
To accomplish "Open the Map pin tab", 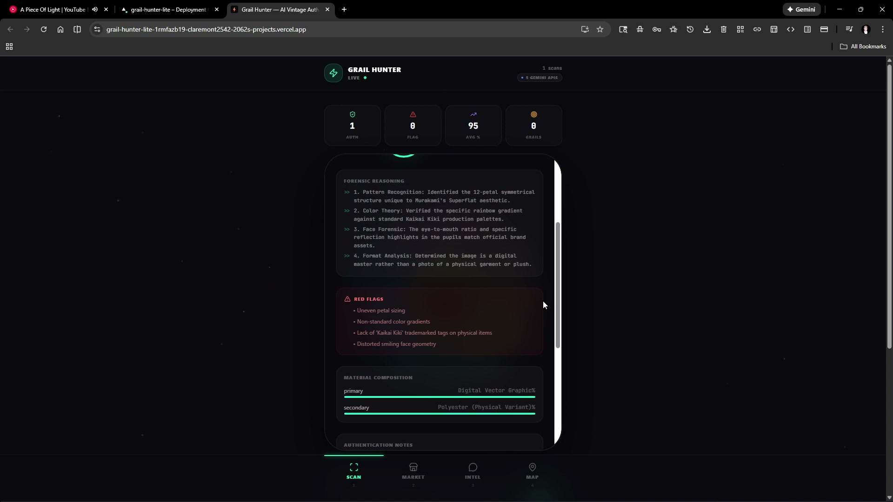I will 532,471.
